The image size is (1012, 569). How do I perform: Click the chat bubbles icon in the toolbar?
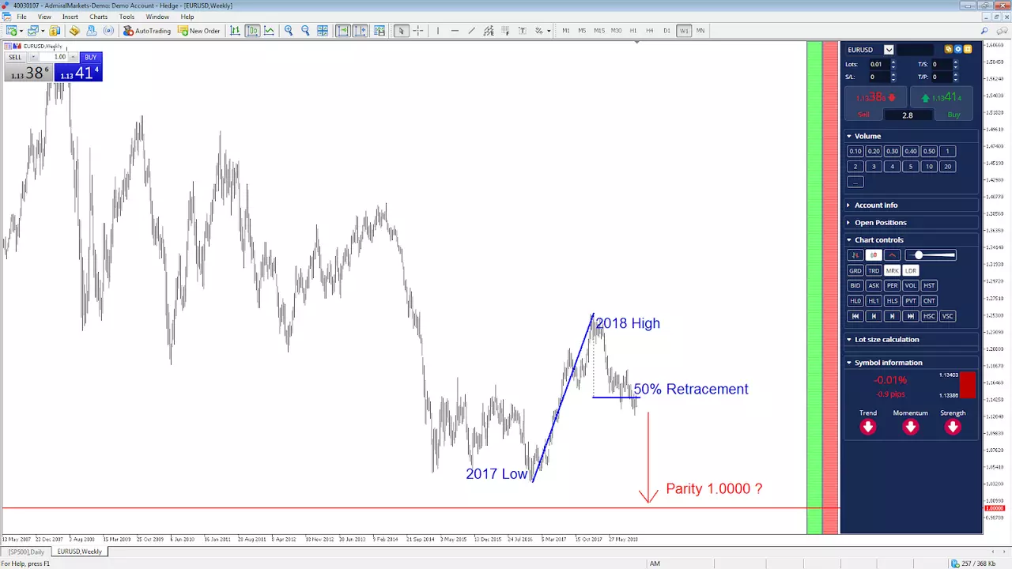tap(1002, 31)
